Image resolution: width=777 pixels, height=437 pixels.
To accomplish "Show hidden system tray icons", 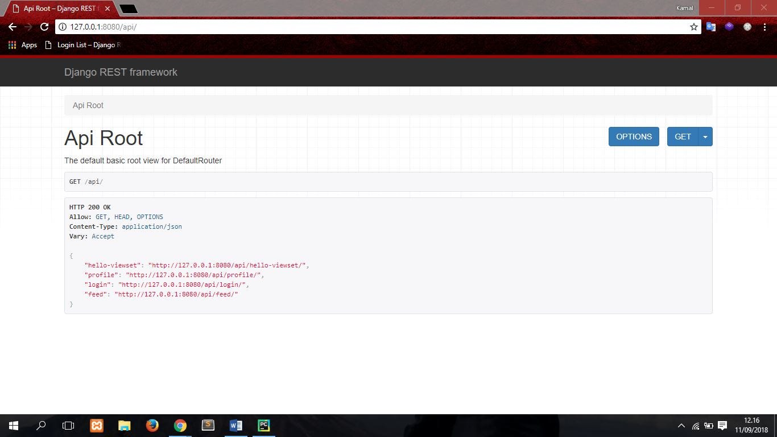I will (681, 426).
